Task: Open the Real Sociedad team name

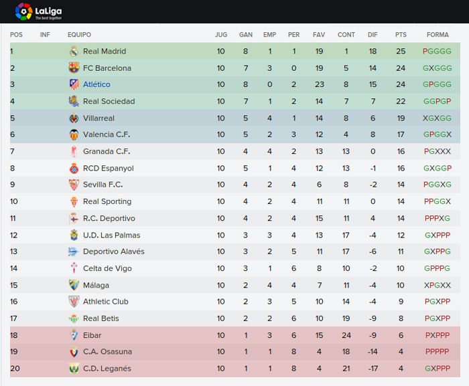Action: [109, 101]
